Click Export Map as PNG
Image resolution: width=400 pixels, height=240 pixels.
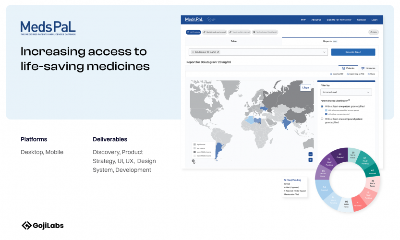pyautogui.click(x=355, y=74)
